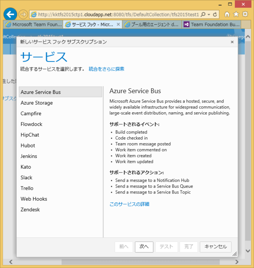The height and width of the screenshot is (268, 254).
Task: Maximize the browser window
Action: [x=230, y=4]
